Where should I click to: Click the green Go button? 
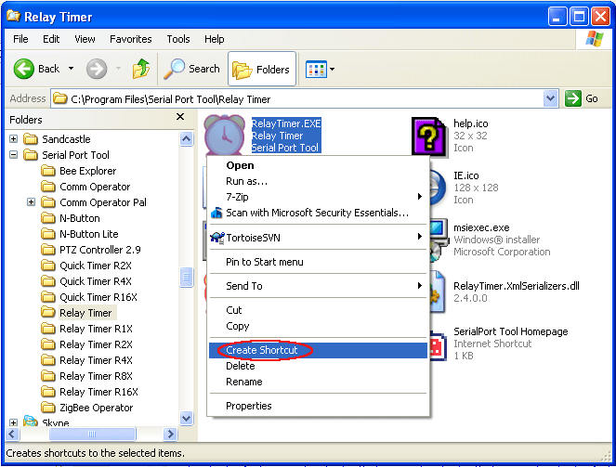coord(582,98)
